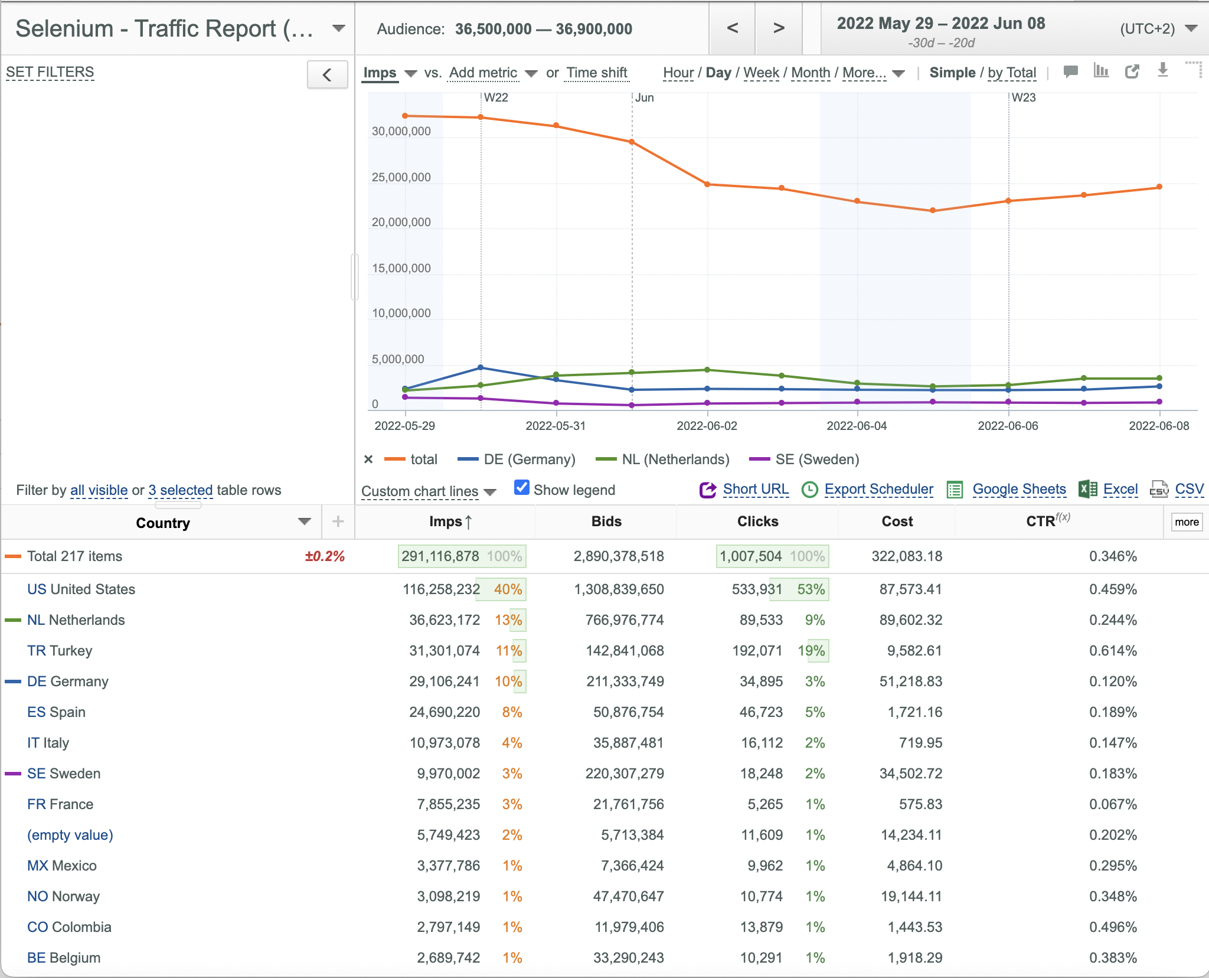Click the Excel export icon

click(1087, 489)
